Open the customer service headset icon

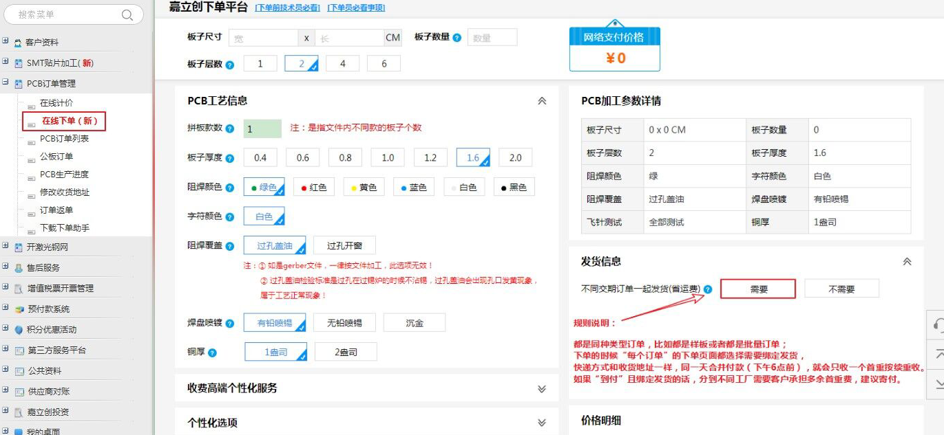tap(938, 324)
